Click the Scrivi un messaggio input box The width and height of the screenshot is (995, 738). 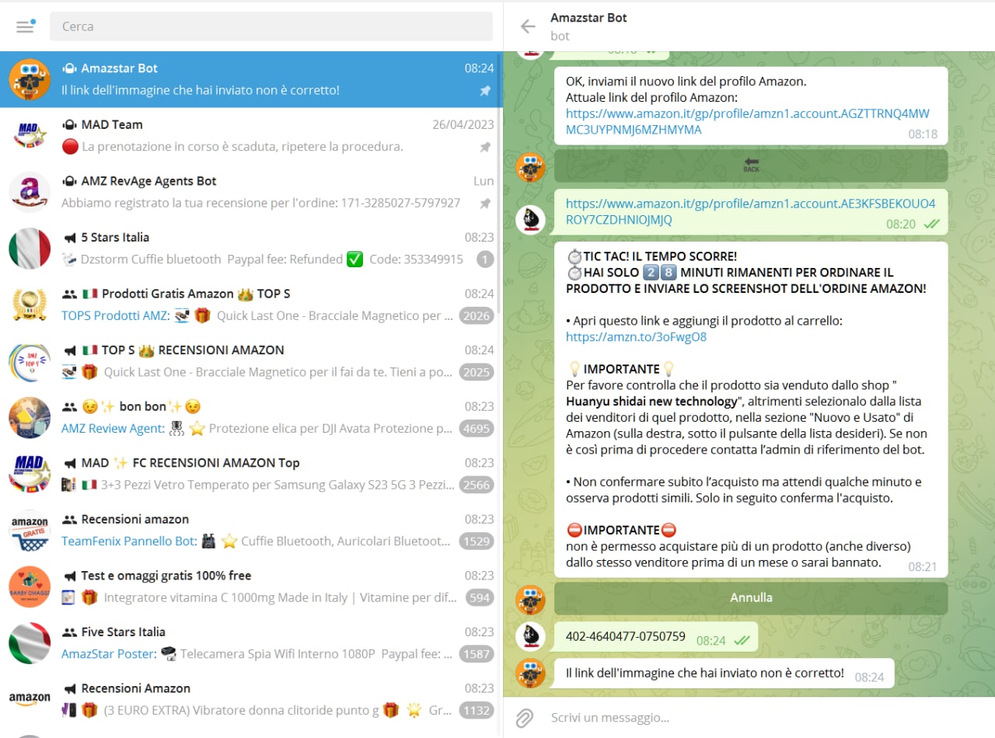[x=746, y=717]
